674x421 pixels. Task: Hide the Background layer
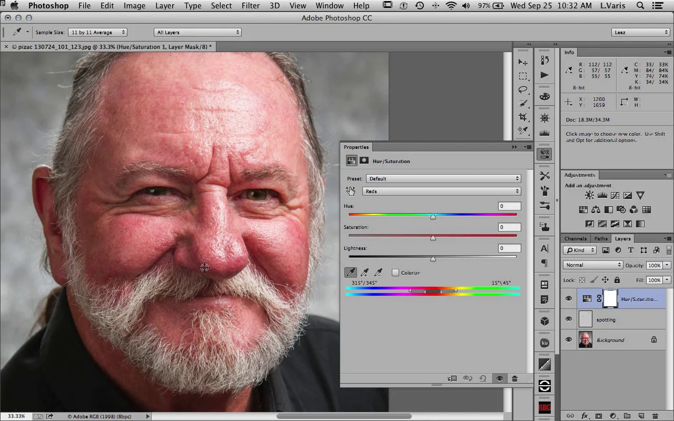568,340
